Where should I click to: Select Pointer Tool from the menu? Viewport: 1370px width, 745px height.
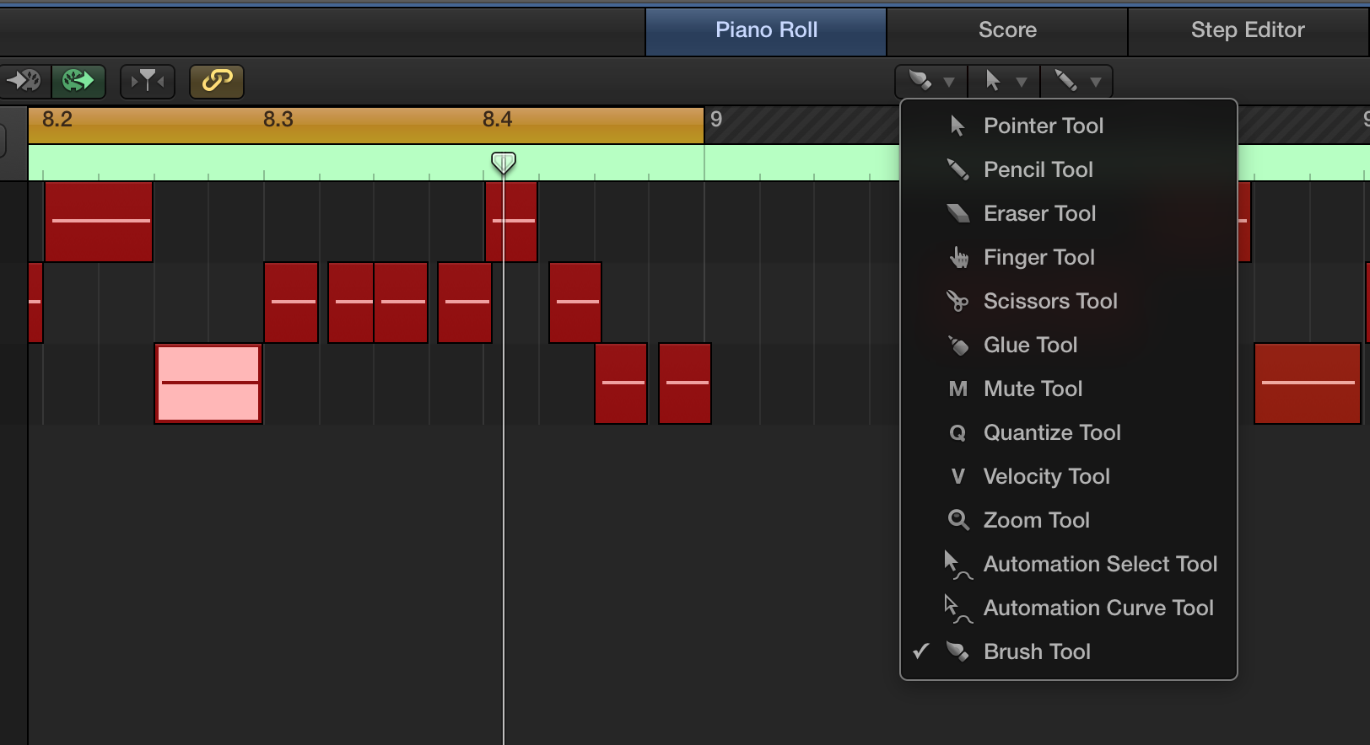click(x=1069, y=126)
